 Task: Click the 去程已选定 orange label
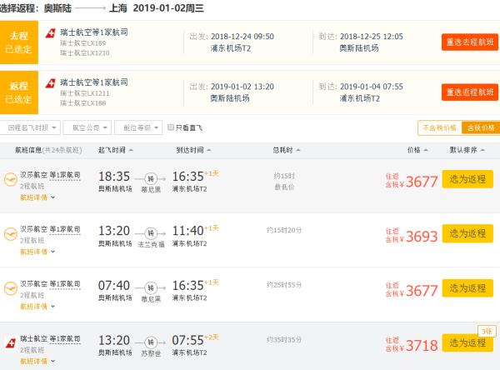(x=19, y=42)
